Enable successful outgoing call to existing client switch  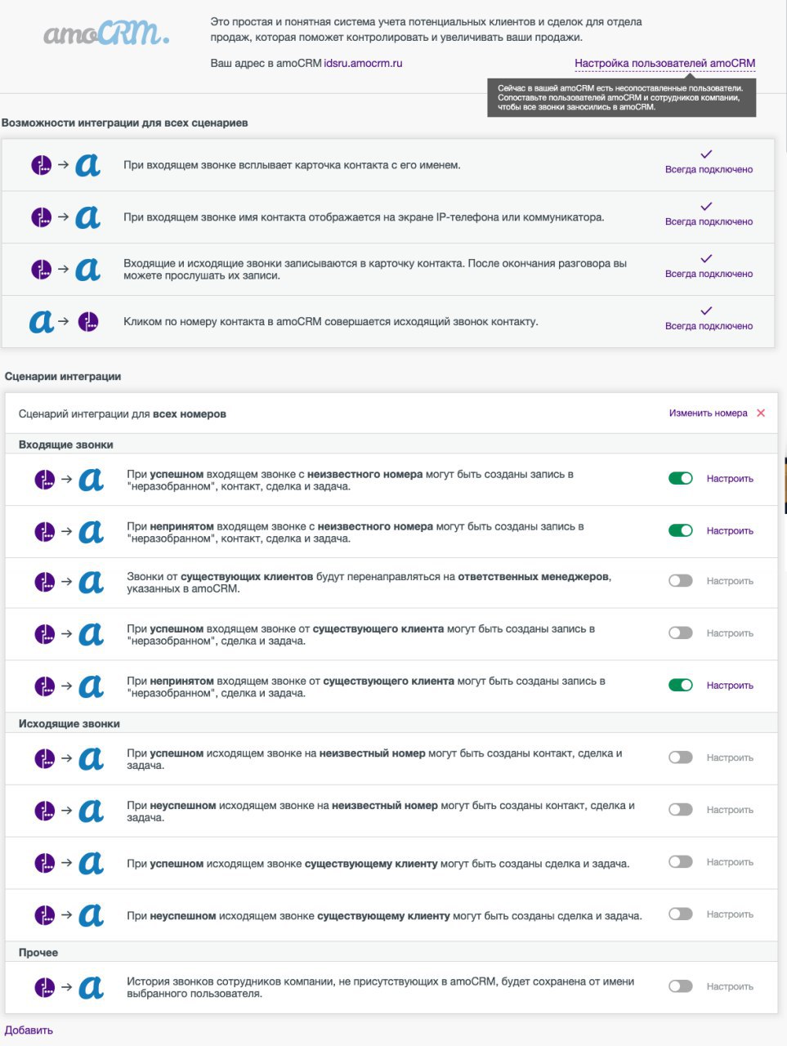(681, 862)
